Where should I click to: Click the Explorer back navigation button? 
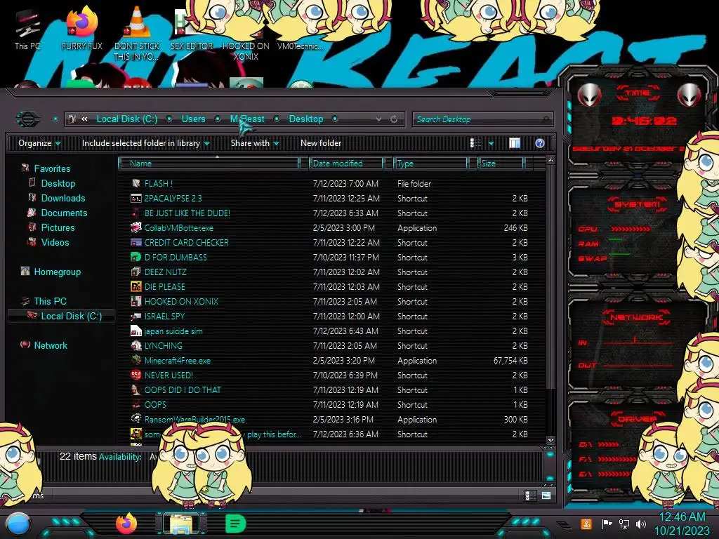[x=28, y=119]
